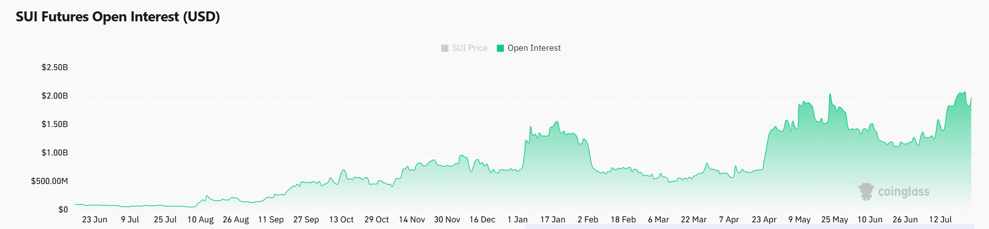
Task: Click the SUI Futures Open Interest title
Action: click(x=118, y=17)
